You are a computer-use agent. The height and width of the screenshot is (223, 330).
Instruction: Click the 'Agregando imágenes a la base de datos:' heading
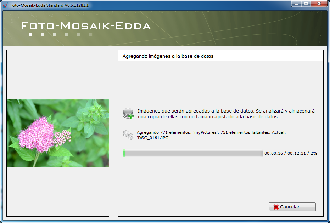(x=169, y=56)
